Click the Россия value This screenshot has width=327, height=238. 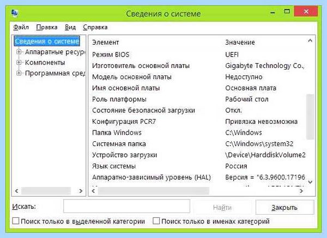pyautogui.click(x=236, y=166)
